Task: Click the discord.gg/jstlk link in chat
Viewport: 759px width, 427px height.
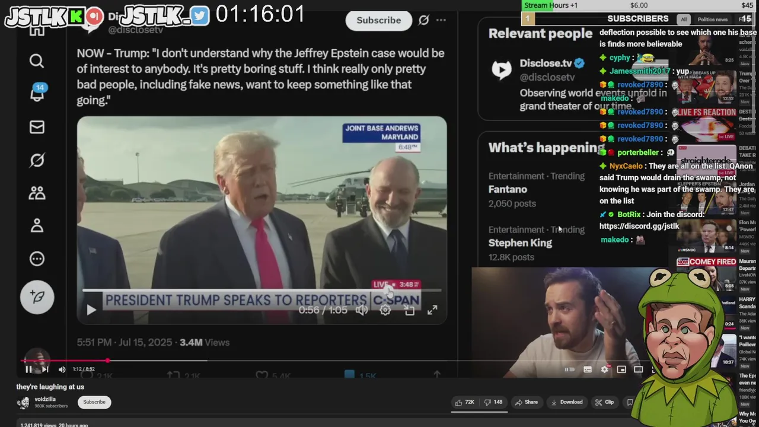Action: coord(639,226)
